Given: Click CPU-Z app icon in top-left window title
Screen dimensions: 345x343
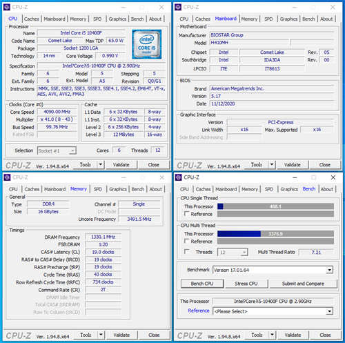Looking at the screenshot, I should pos(7,8).
